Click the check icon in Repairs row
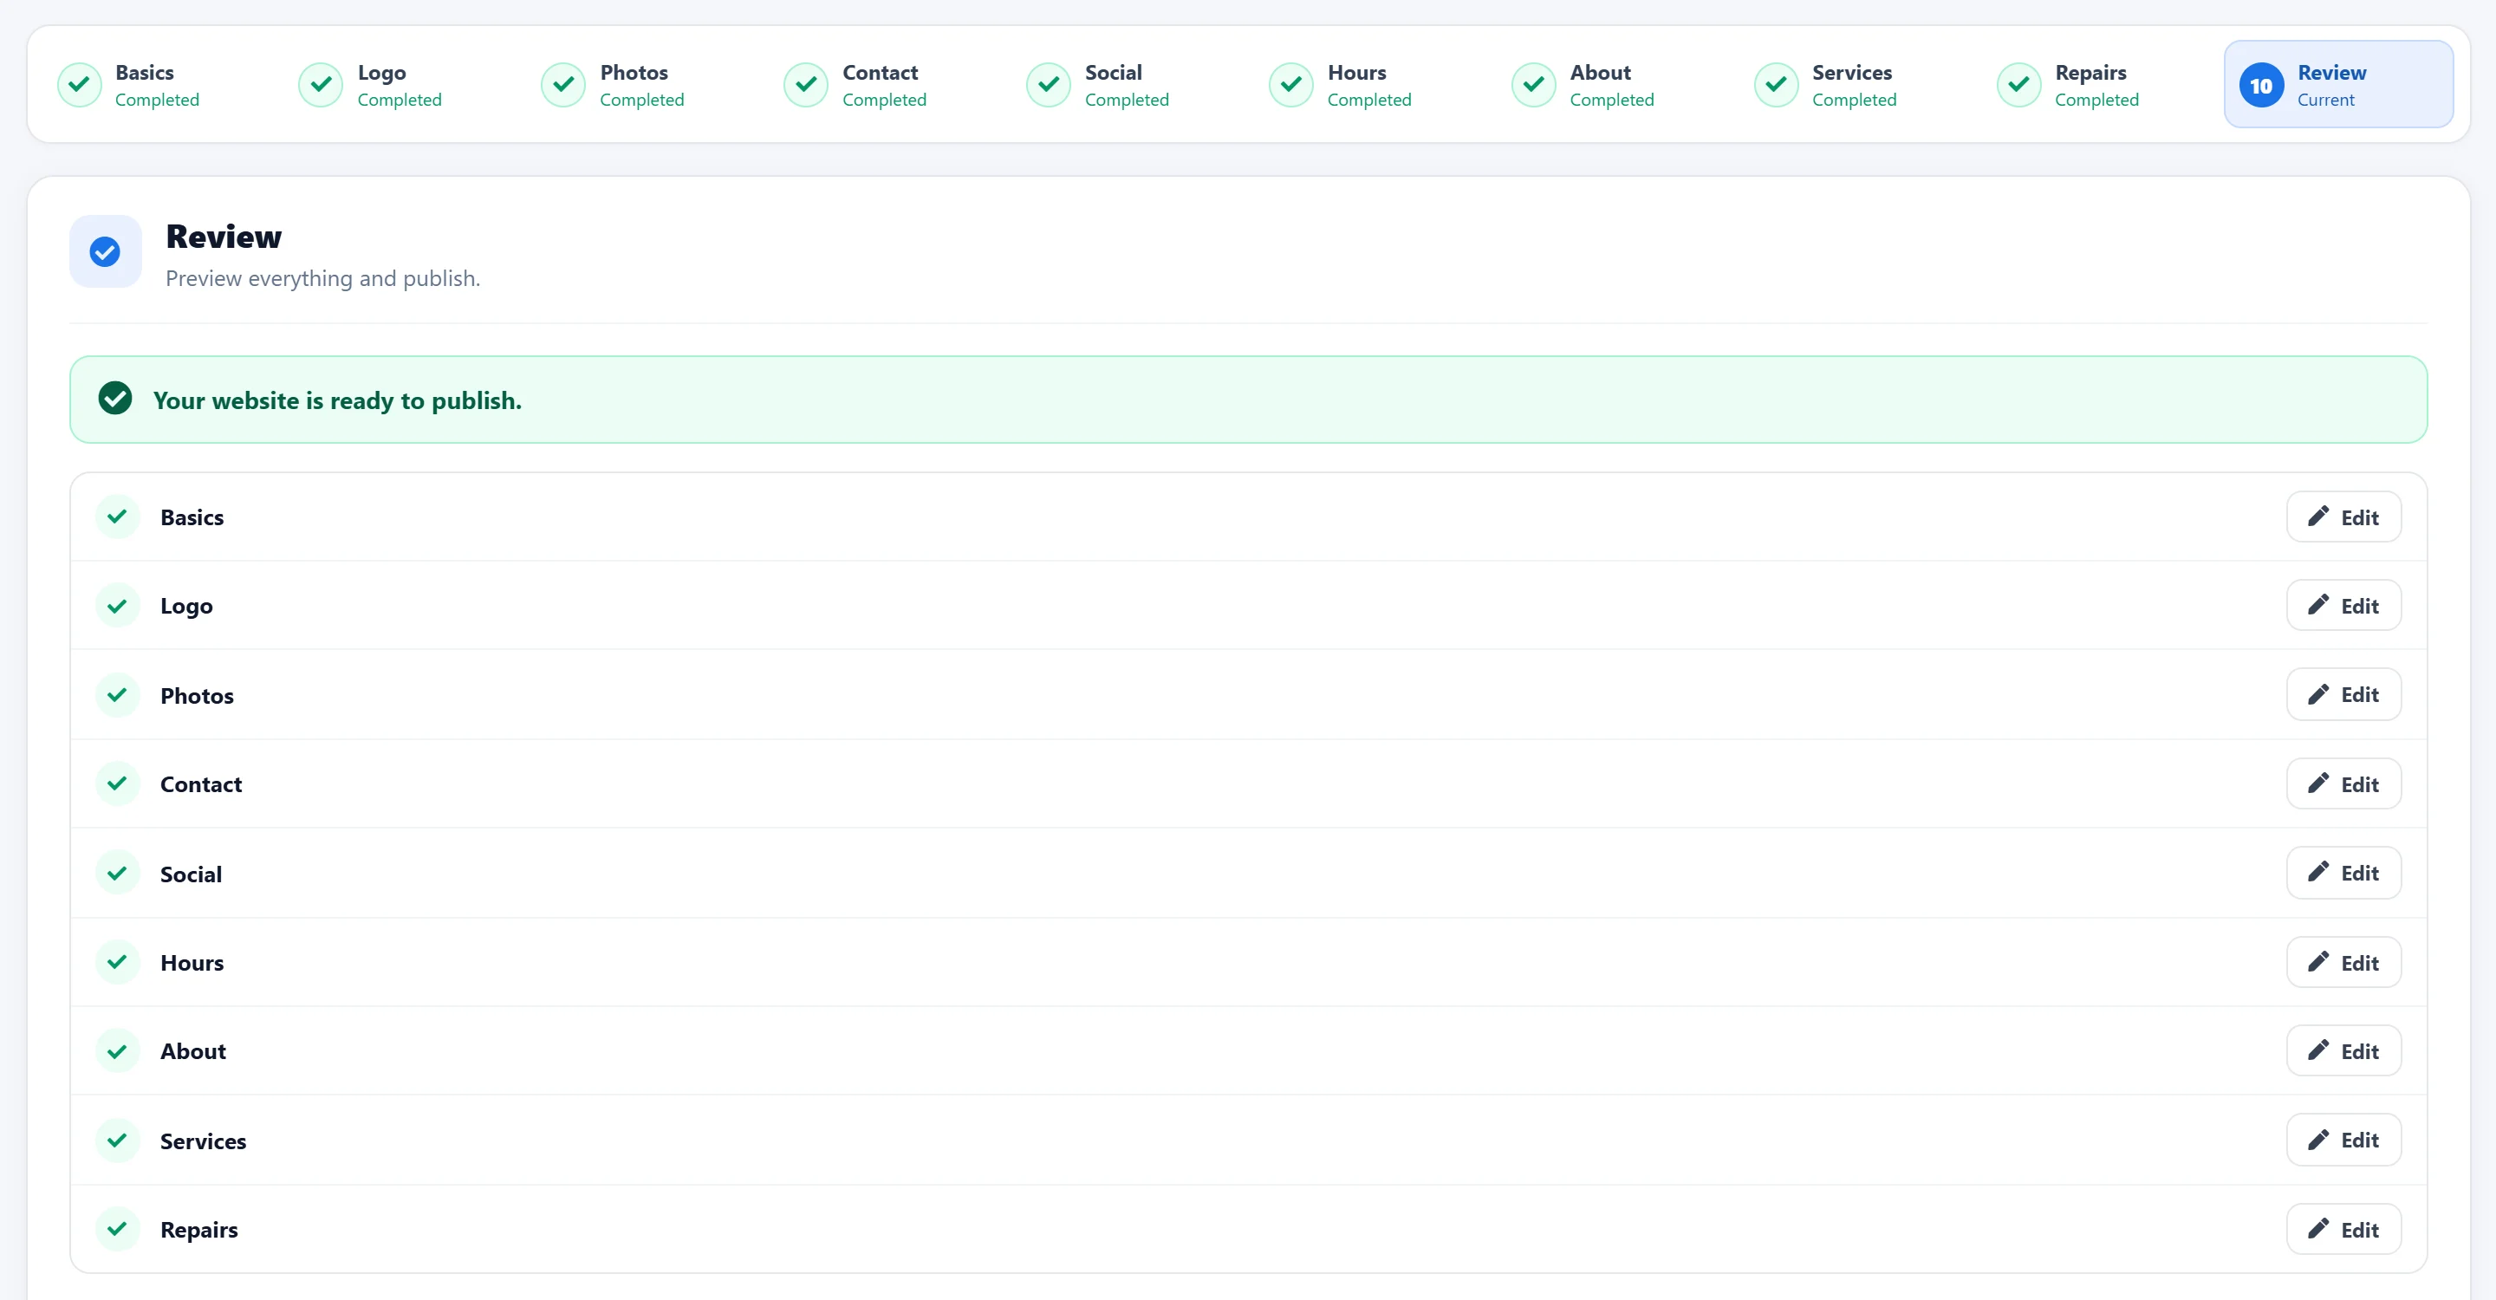The height and width of the screenshot is (1300, 2496). pyautogui.click(x=117, y=1228)
